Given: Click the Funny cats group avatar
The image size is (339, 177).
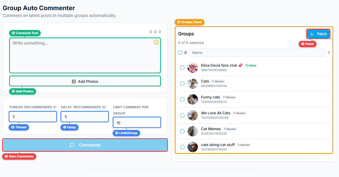Looking at the screenshot, I should coord(193,99).
